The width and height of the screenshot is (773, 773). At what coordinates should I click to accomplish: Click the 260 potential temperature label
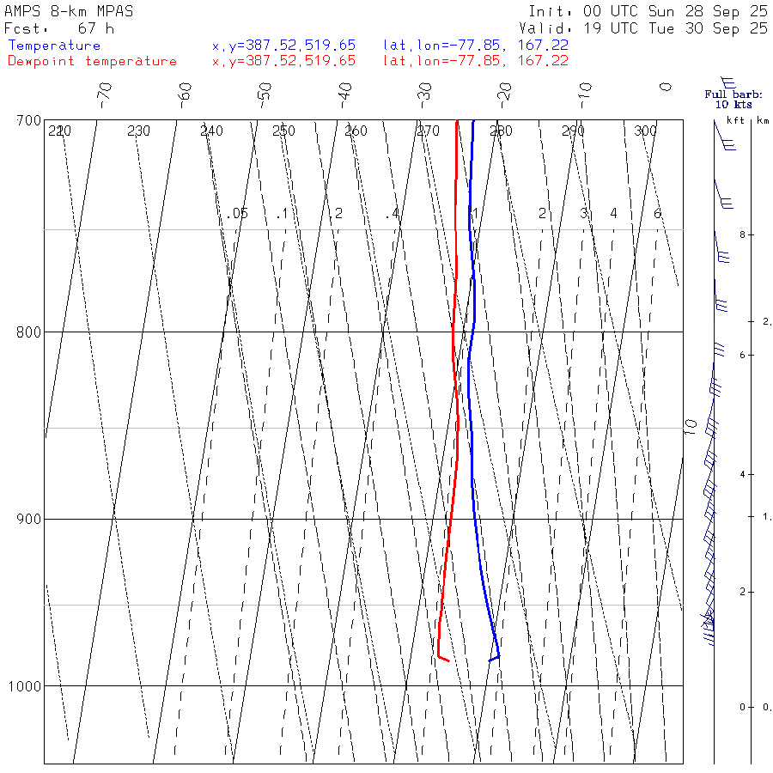pyautogui.click(x=356, y=131)
